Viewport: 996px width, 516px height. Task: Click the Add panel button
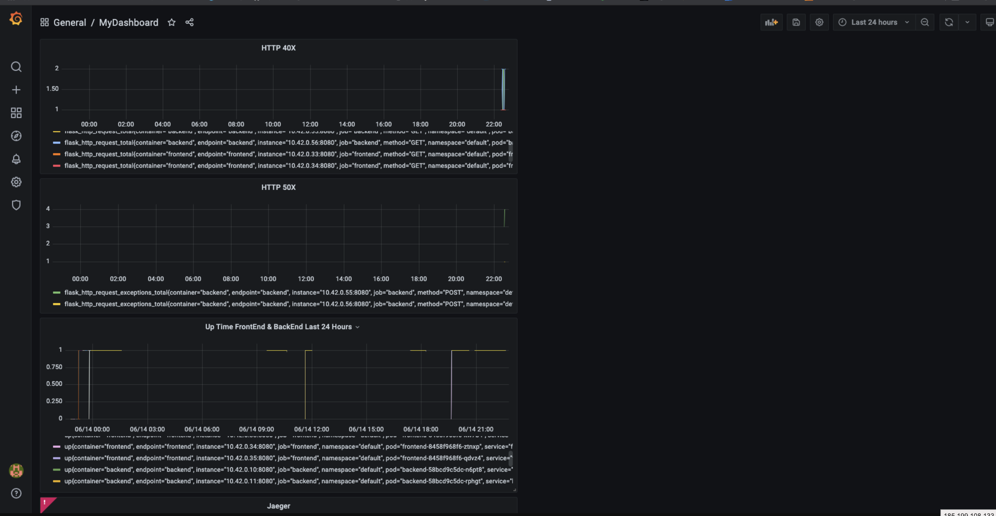[771, 22]
